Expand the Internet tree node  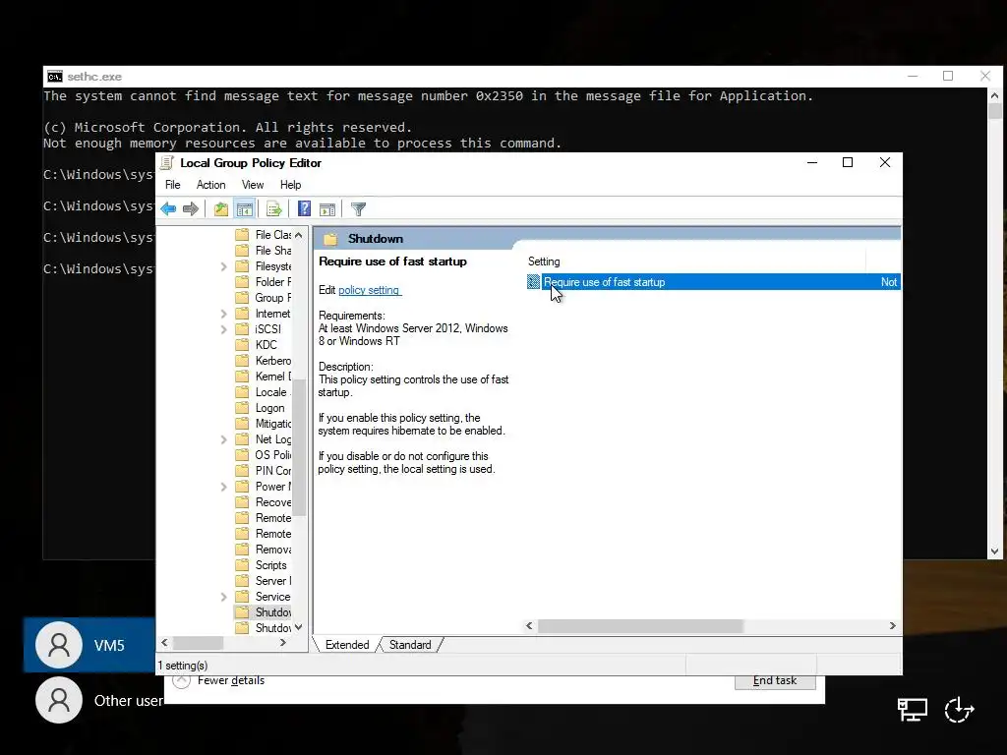tap(223, 314)
